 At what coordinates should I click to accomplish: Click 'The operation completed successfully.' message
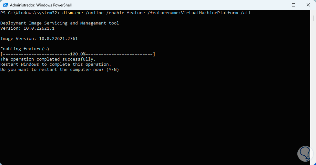coord(48,59)
